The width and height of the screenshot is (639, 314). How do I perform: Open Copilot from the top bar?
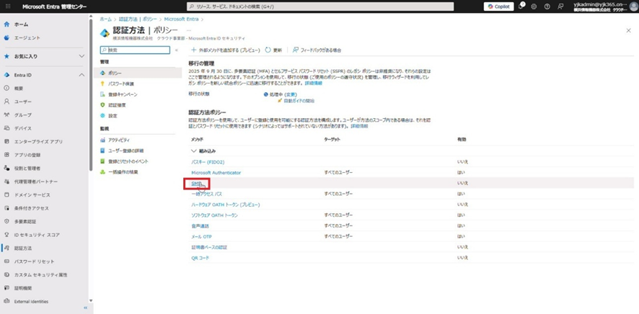coord(498,6)
